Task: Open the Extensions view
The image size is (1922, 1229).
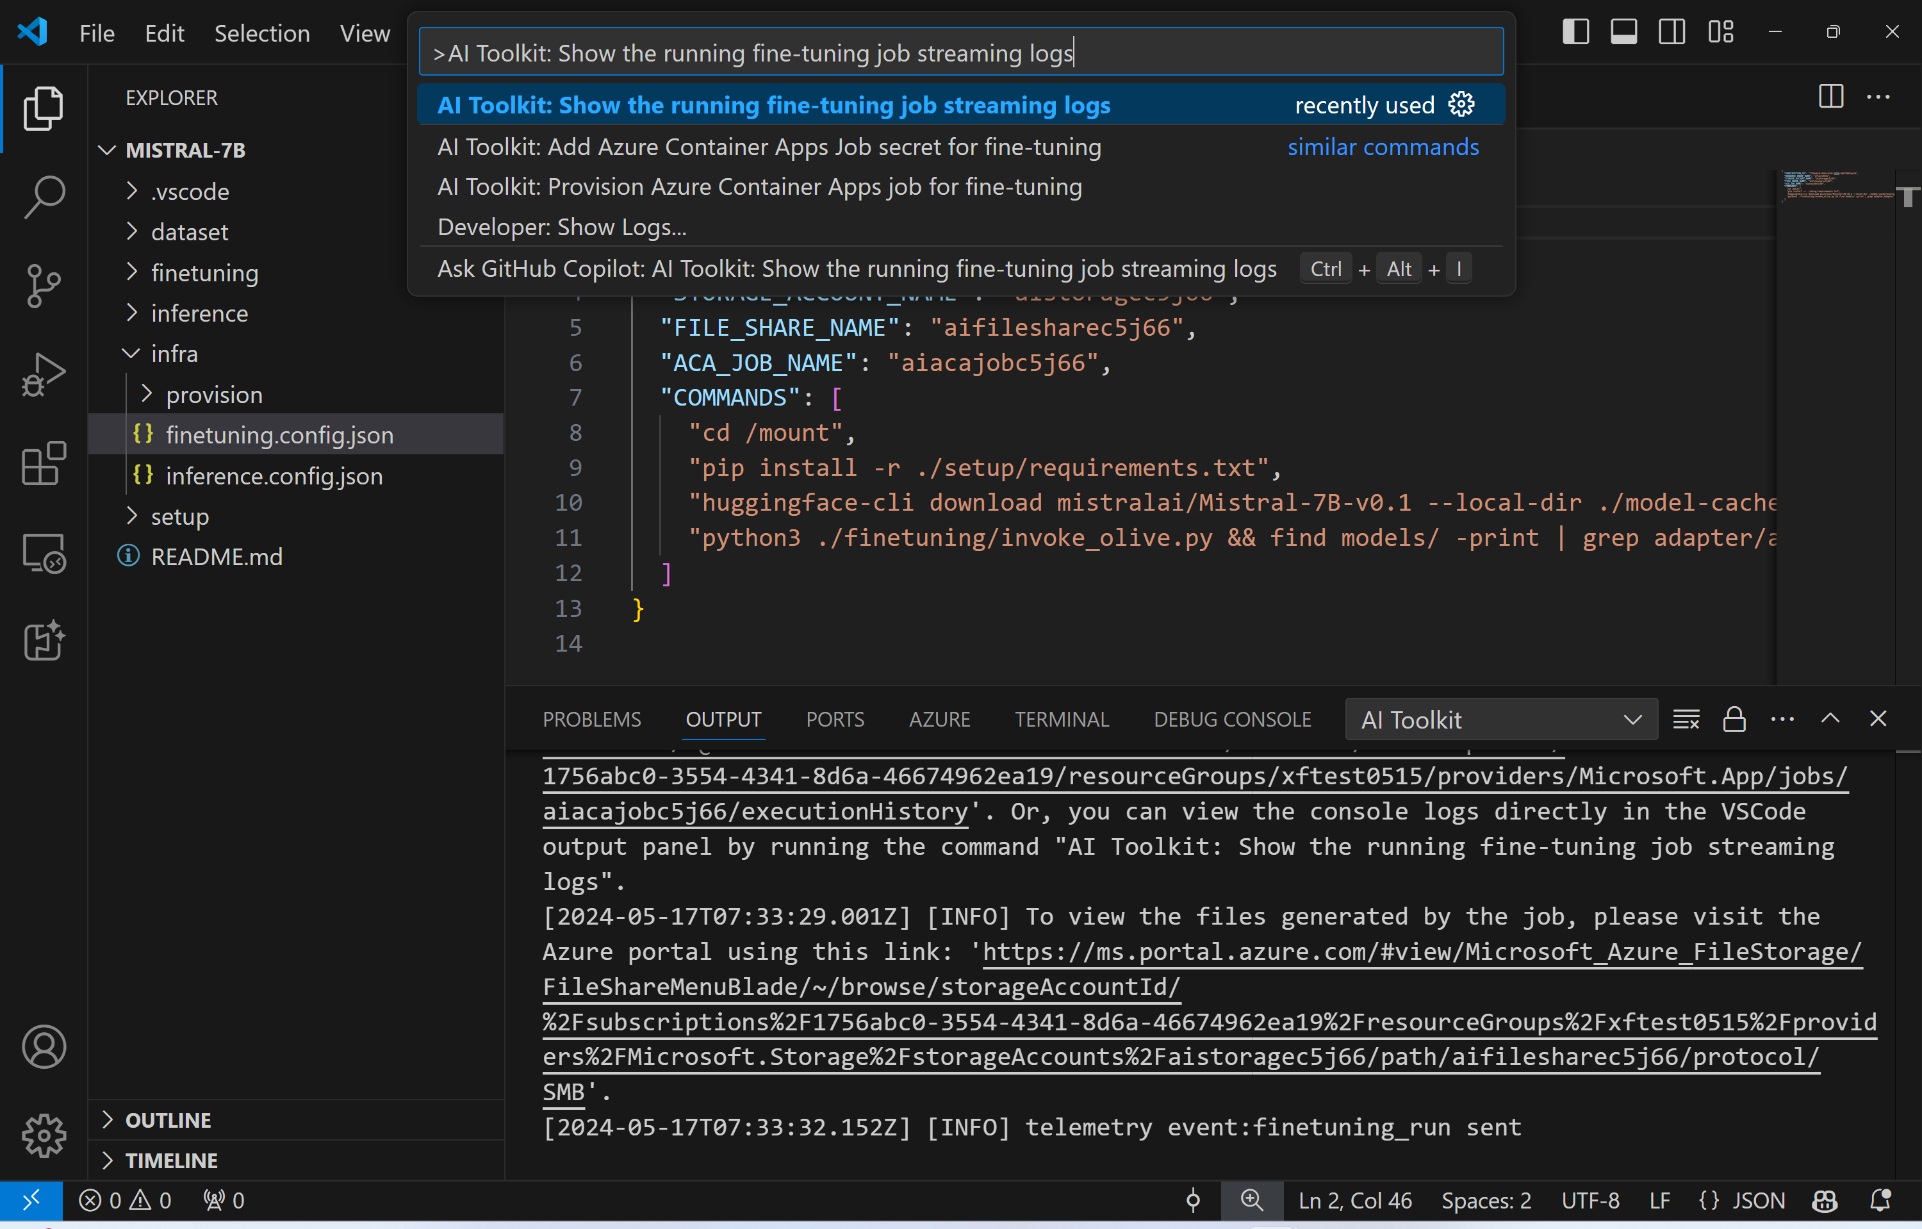Action: [43, 464]
